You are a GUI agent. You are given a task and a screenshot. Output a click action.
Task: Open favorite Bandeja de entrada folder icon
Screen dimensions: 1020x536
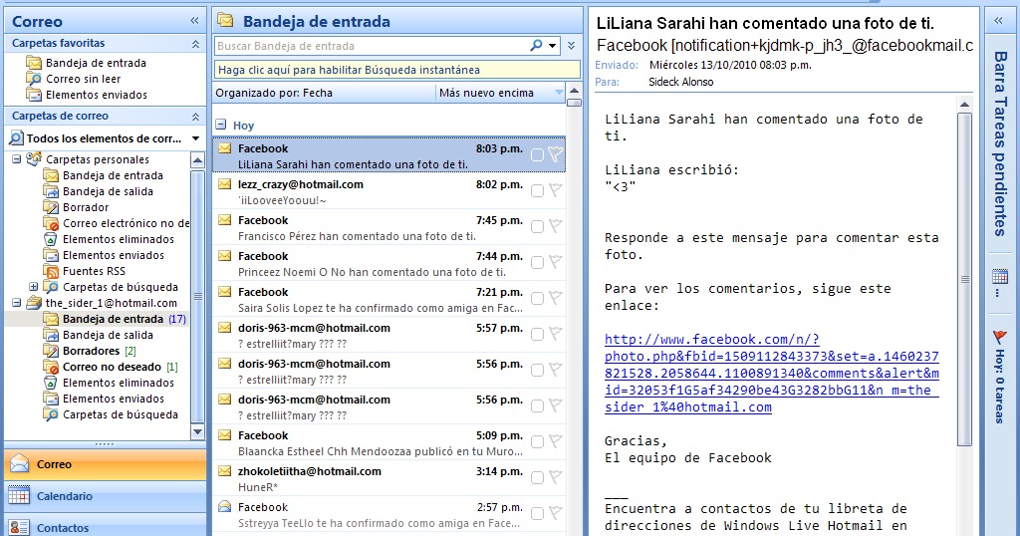(x=34, y=63)
